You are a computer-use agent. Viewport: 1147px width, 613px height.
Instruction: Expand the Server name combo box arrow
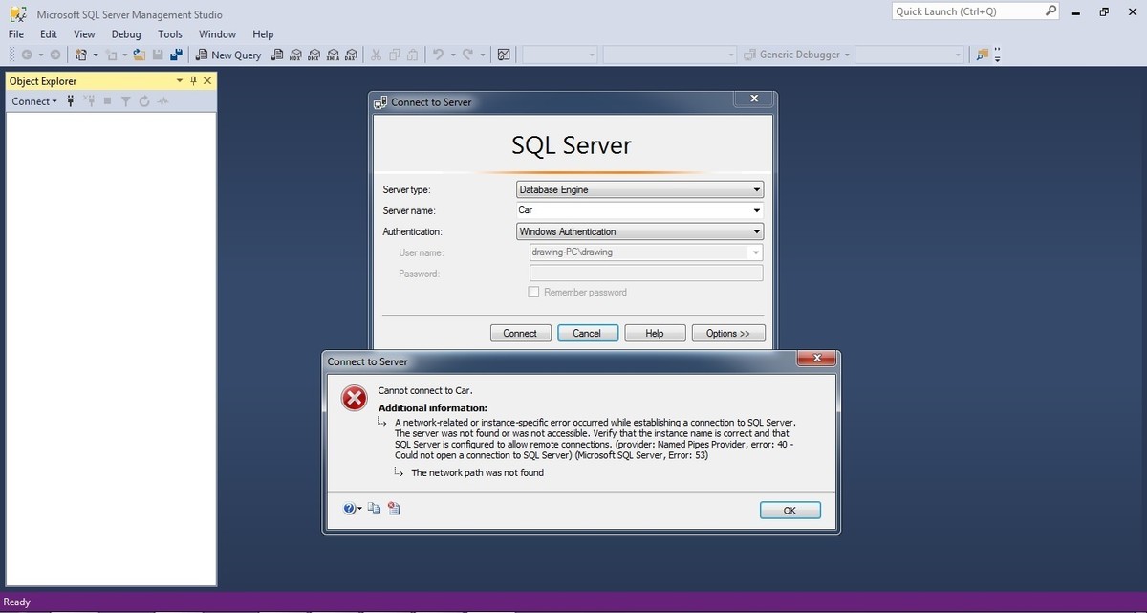757,210
